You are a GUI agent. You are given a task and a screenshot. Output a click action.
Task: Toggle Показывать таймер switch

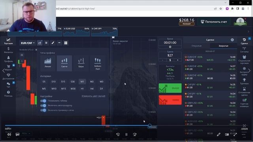(43, 101)
